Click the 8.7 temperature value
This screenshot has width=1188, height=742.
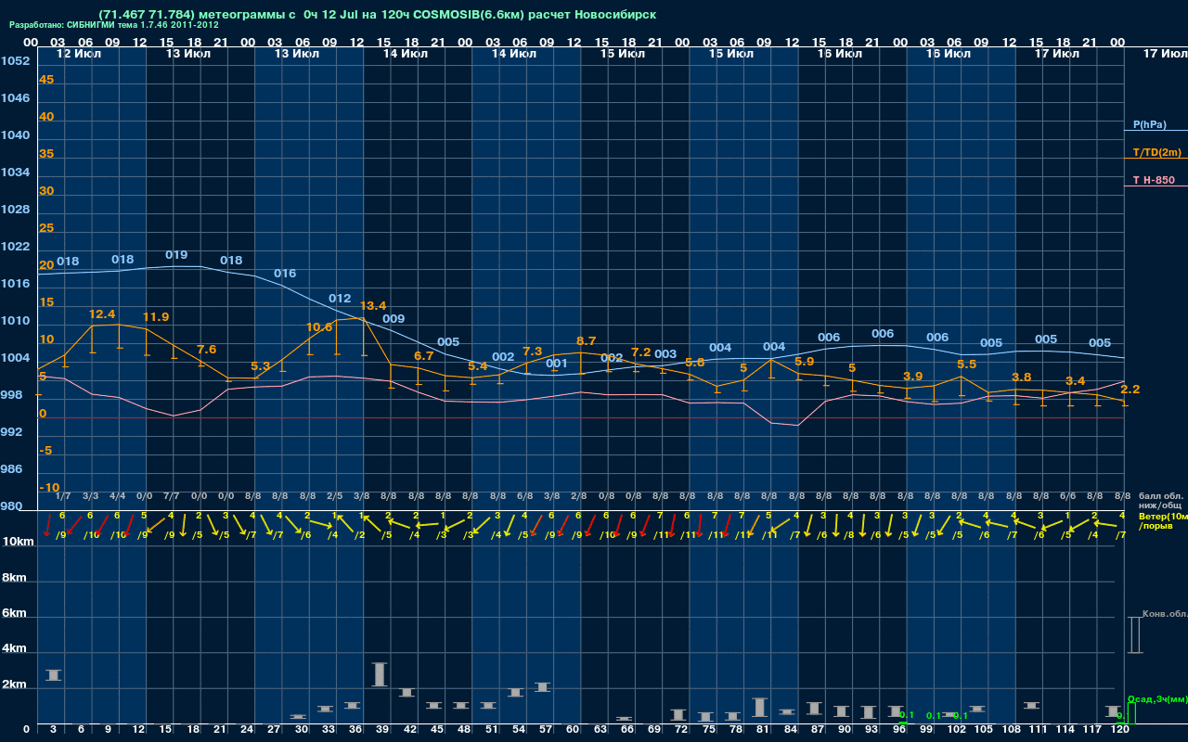pyautogui.click(x=587, y=341)
